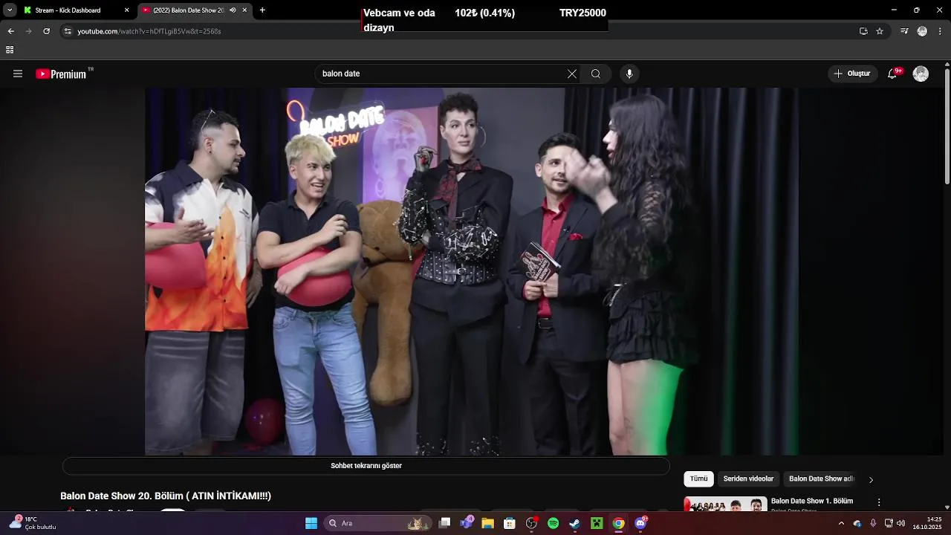Go back in browser history
951x535 pixels.
click(x=10, y=31)
